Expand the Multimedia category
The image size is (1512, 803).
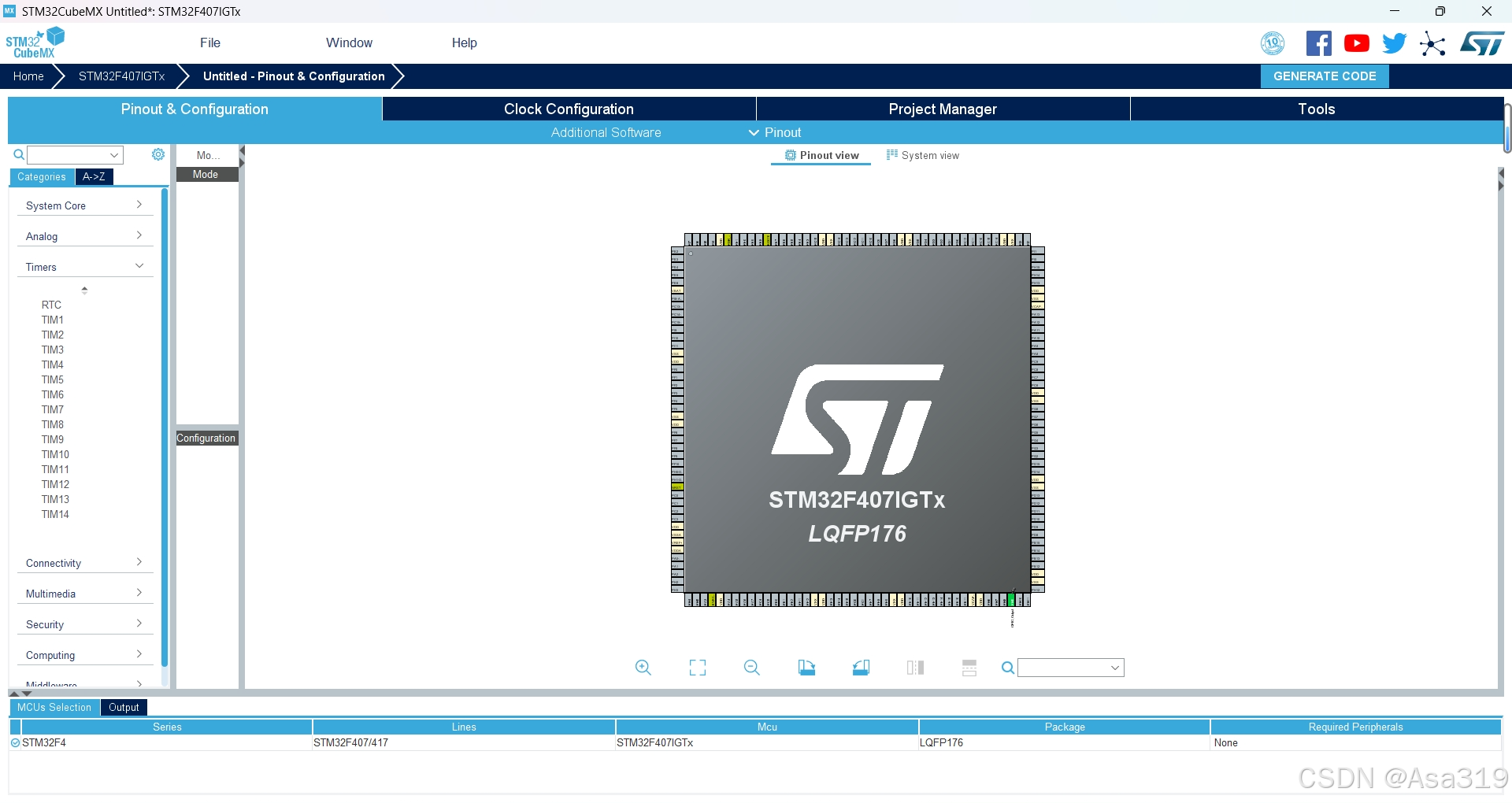point(84,594)
